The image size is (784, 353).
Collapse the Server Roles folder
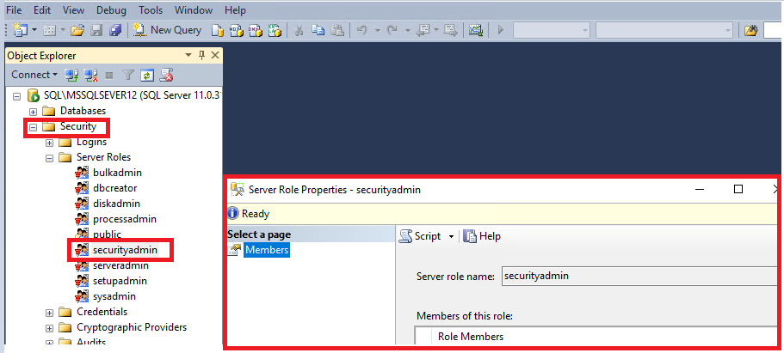[x=50, y=158]
